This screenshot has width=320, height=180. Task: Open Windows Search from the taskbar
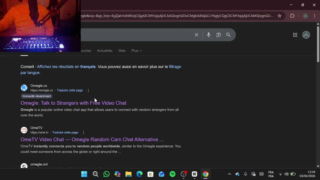click(95, 174)
